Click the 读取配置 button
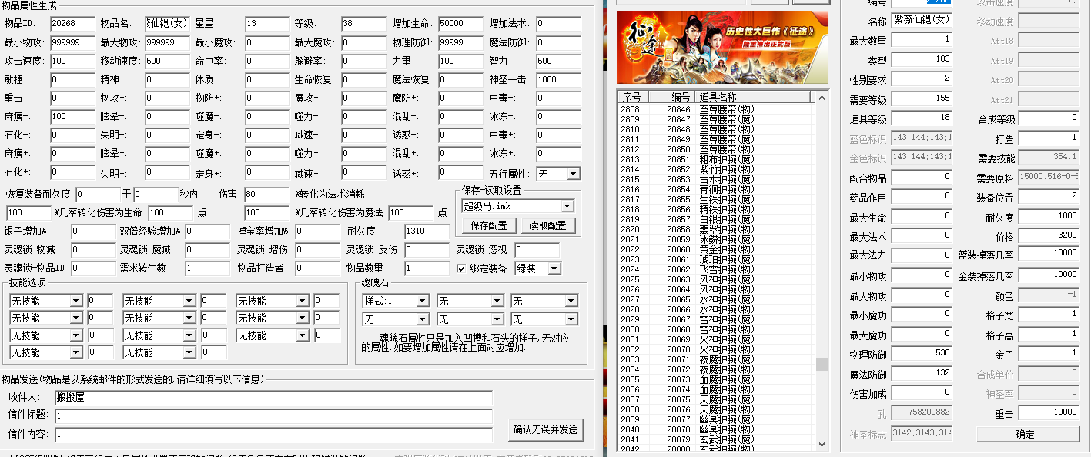Screen dimensions: 1091x457 [x=548, y=225]
